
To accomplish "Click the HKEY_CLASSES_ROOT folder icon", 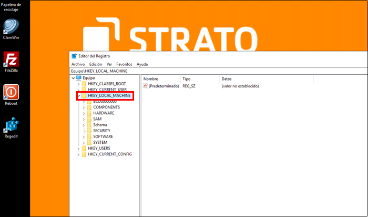I will pyautogui.click(x=84, y=84).
